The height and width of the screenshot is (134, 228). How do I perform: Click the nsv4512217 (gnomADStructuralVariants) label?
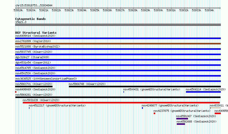click(x=57, y=105)
